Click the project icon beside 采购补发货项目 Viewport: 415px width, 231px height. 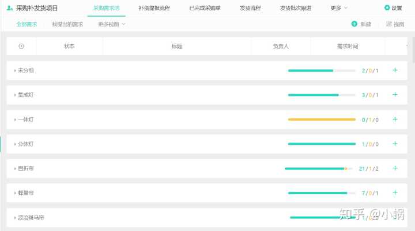tap(10, 8)
